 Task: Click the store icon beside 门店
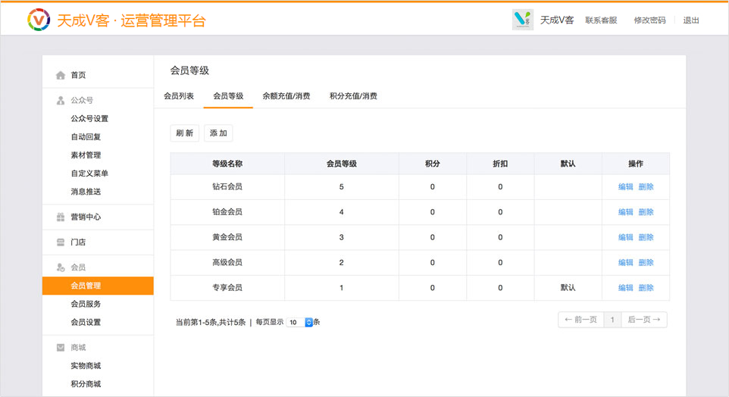tap(61, 242)
